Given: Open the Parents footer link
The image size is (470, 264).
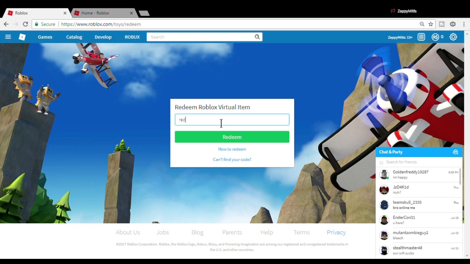Looking at the screenshot, I should point(232,232).
